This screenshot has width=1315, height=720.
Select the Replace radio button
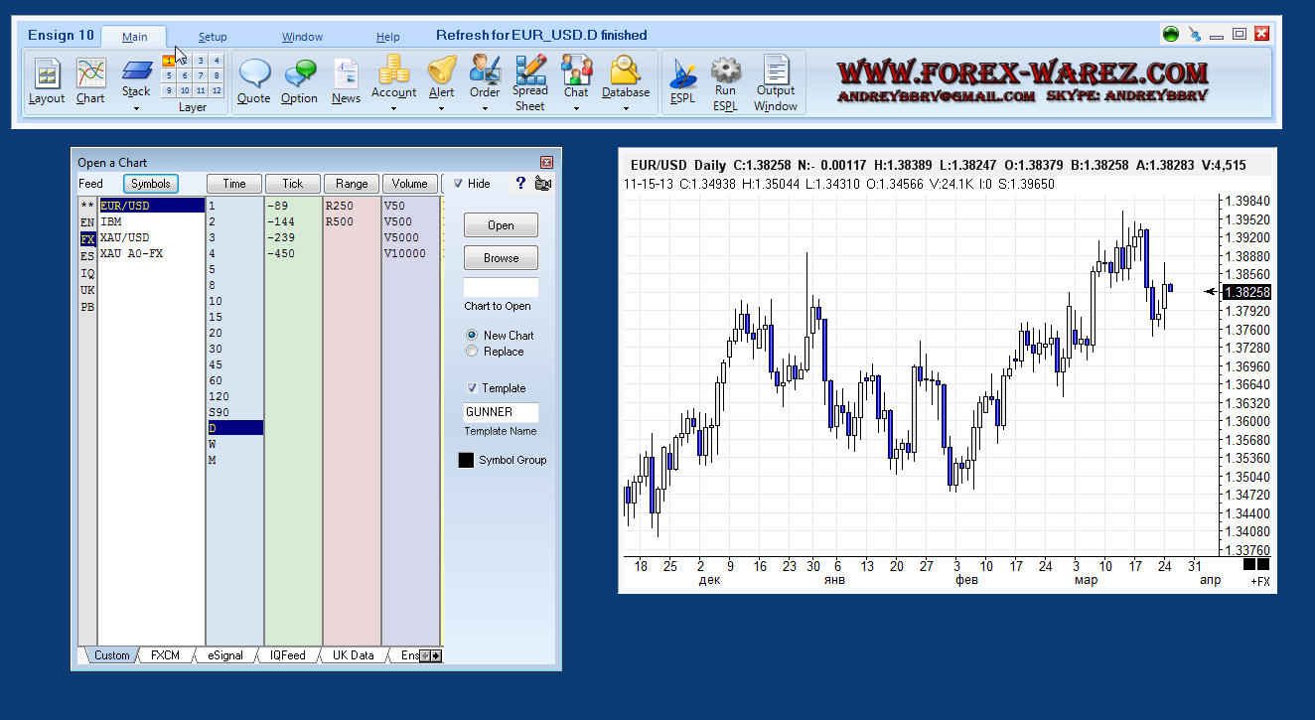tap(472, 352)
